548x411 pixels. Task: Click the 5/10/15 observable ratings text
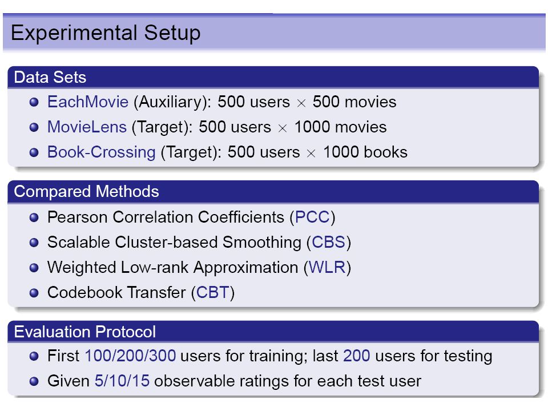tap(122, 381)
